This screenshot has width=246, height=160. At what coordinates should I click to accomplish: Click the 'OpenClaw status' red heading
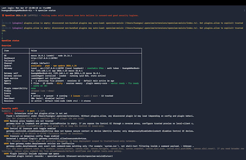pos(10,41)
